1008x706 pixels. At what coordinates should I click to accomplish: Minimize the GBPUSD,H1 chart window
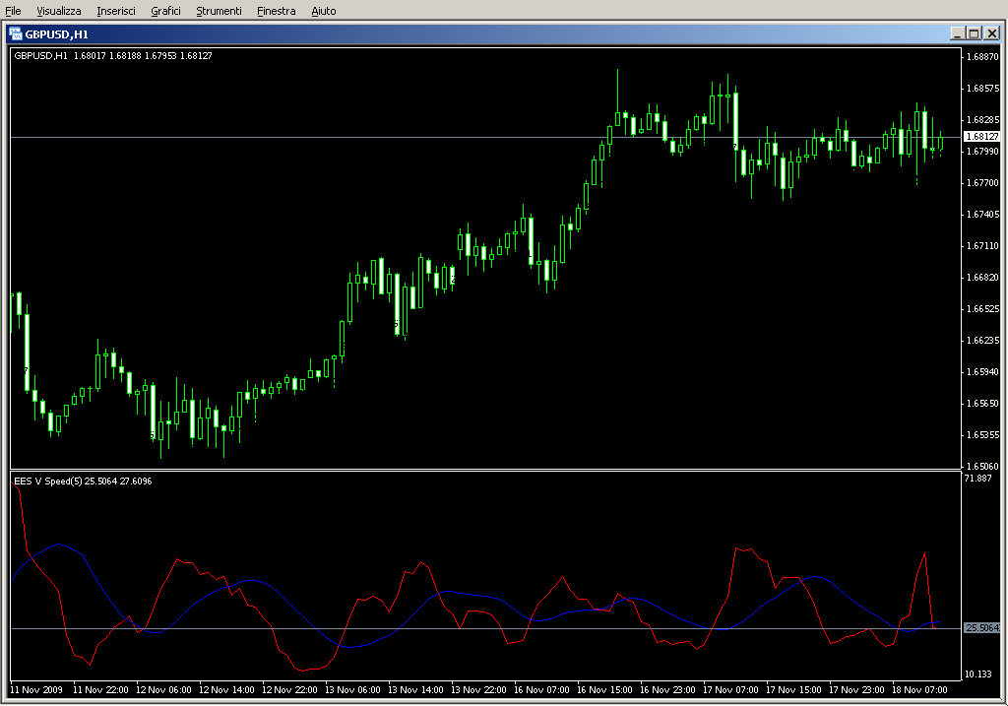coord(957,33)
